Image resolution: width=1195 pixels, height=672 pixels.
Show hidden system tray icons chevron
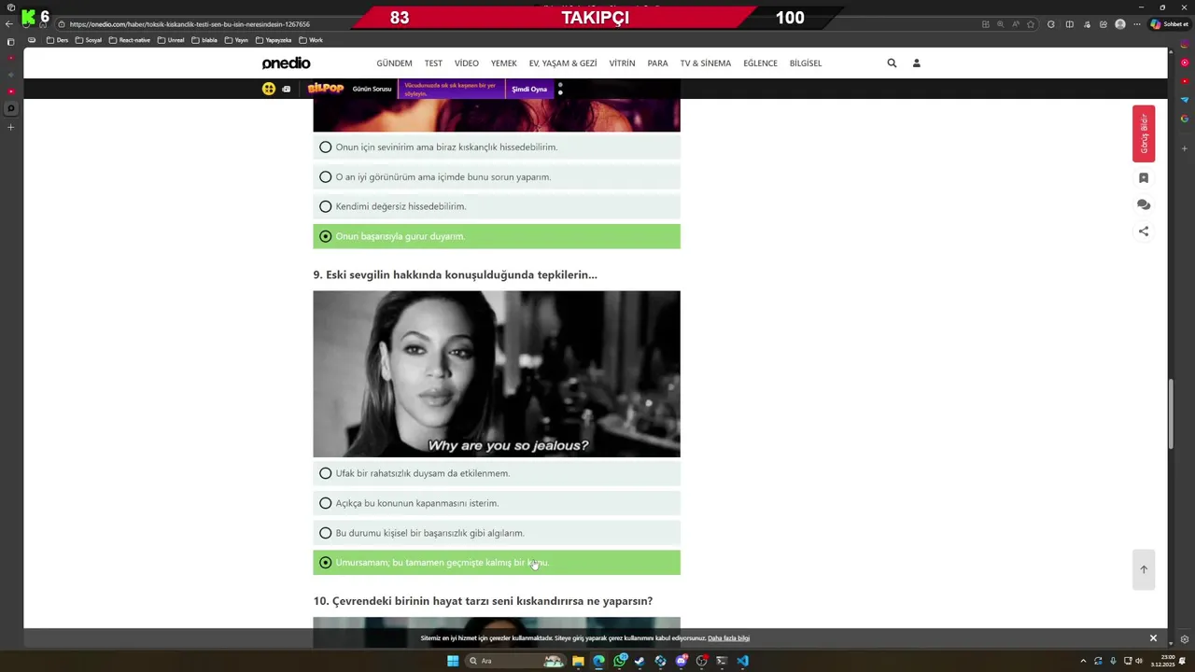point(1083,661)
